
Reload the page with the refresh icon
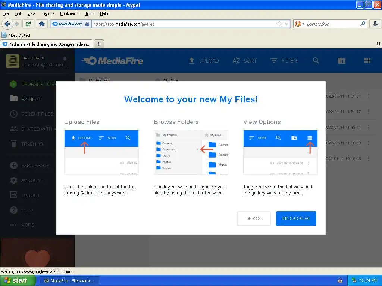[x=28, y=24]
